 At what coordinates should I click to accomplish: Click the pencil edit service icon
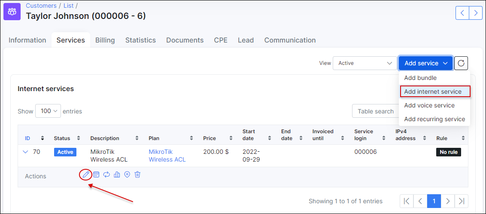86,175
